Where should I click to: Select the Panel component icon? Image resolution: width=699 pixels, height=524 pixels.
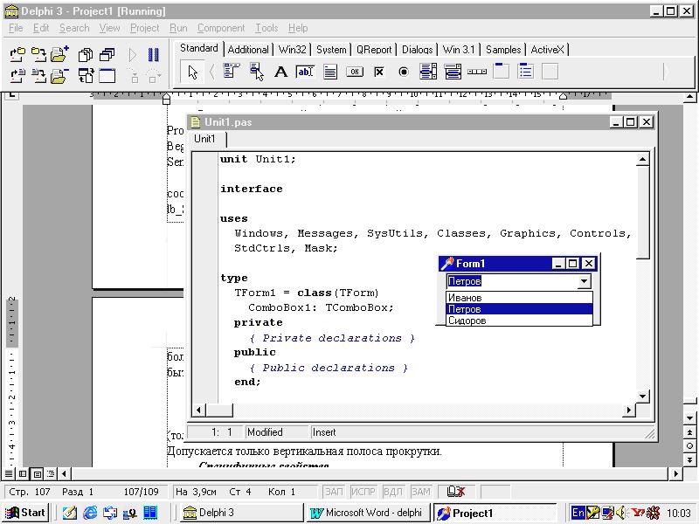550,72
